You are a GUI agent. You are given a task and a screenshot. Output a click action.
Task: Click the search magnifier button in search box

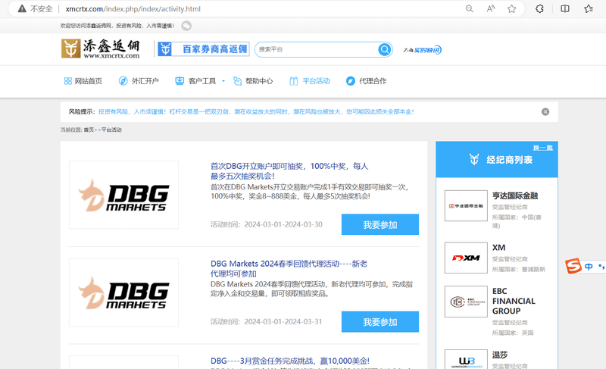coord(385,49)
